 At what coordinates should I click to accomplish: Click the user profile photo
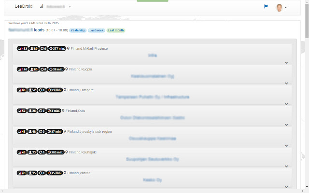(279, 8)
